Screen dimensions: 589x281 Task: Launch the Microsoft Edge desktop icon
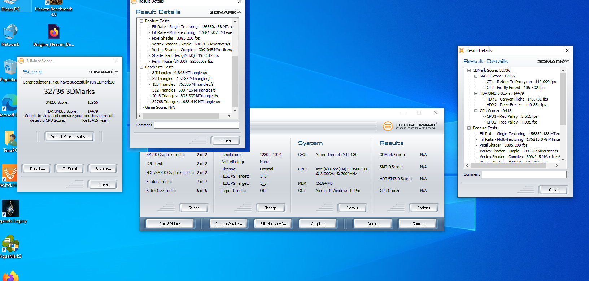(x=9, y=106)
